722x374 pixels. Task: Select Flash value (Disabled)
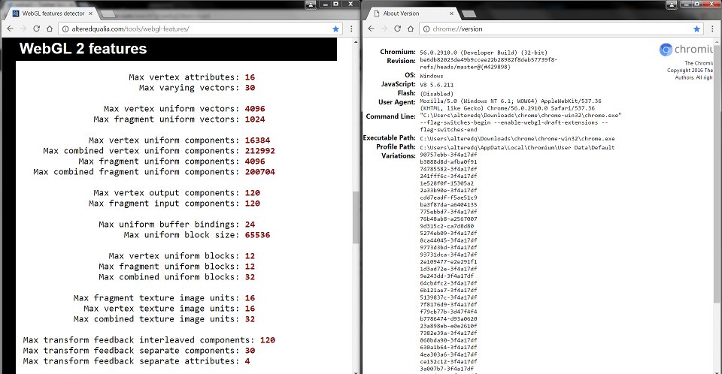coord(436,94)
